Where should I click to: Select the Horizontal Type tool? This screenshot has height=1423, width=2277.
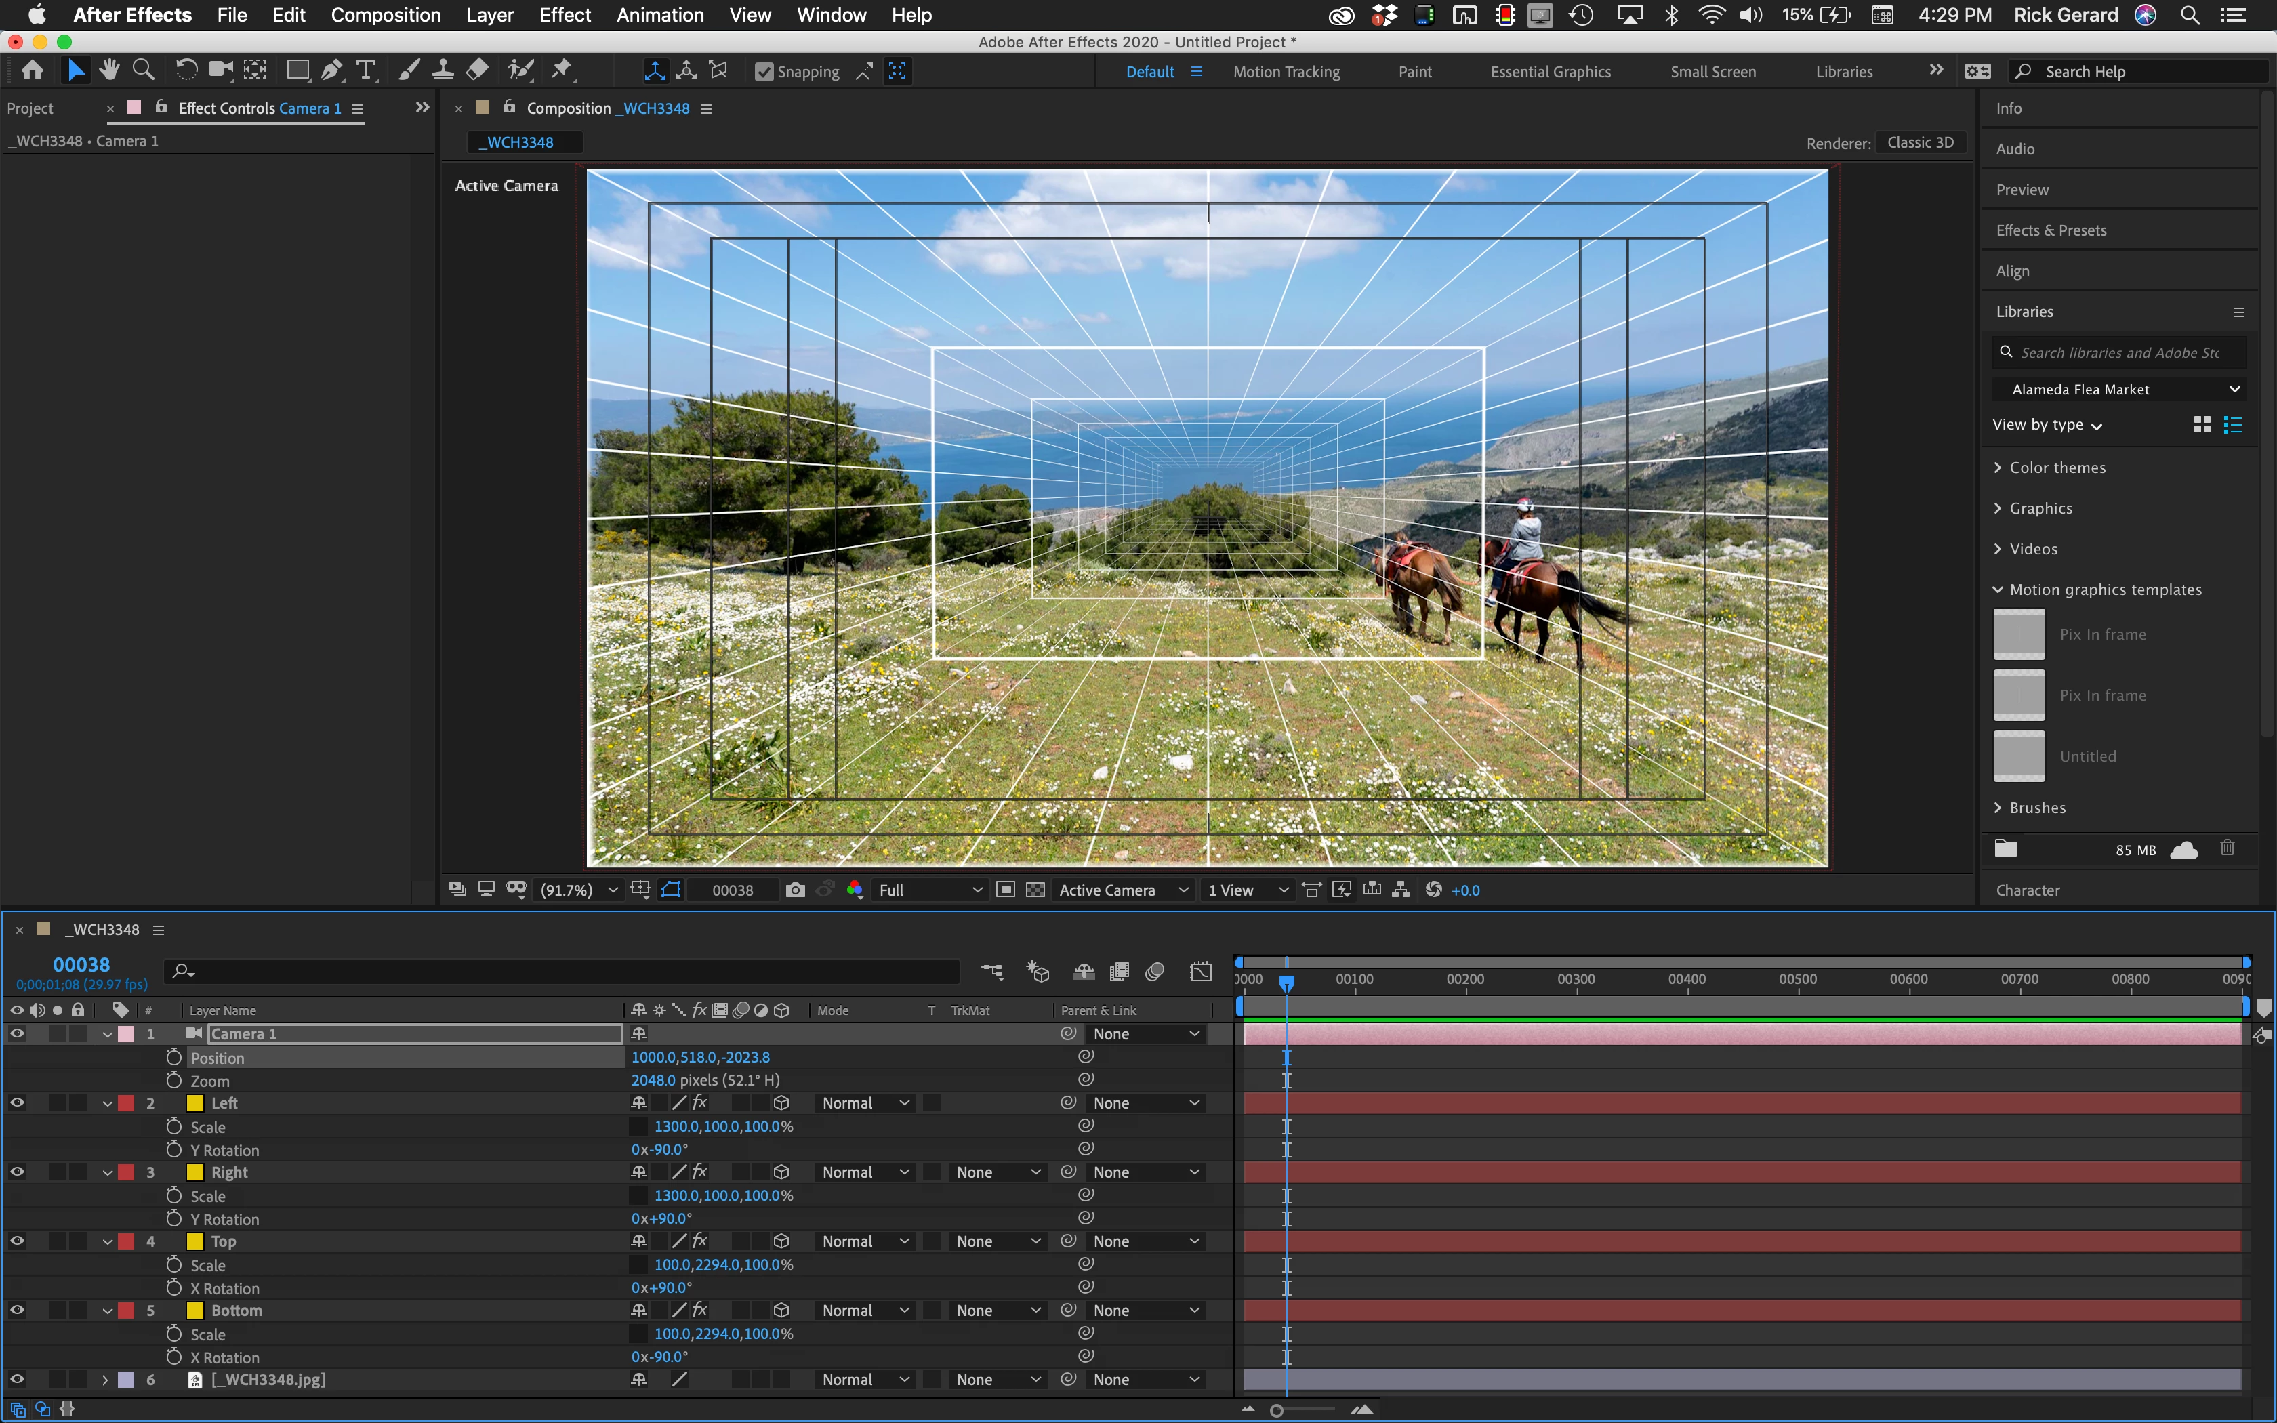[x=366, y=70]
